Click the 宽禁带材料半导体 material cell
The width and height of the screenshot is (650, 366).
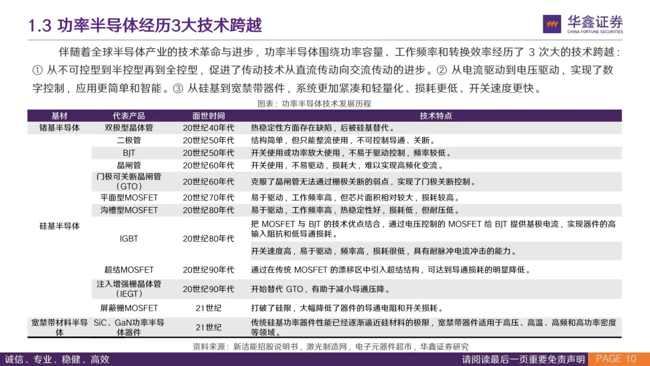tap(59, 327)
